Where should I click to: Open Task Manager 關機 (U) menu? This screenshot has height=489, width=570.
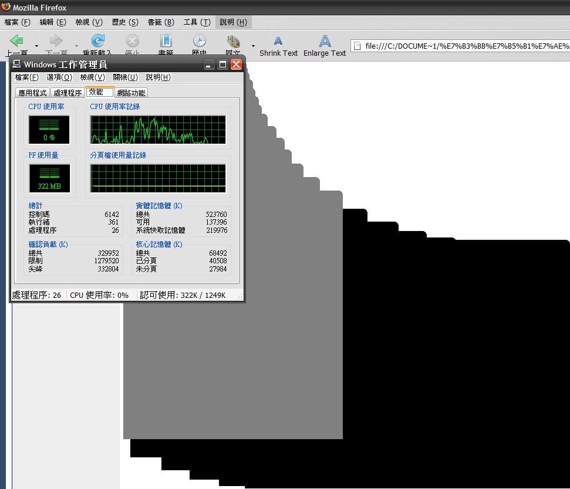(125, 77)
